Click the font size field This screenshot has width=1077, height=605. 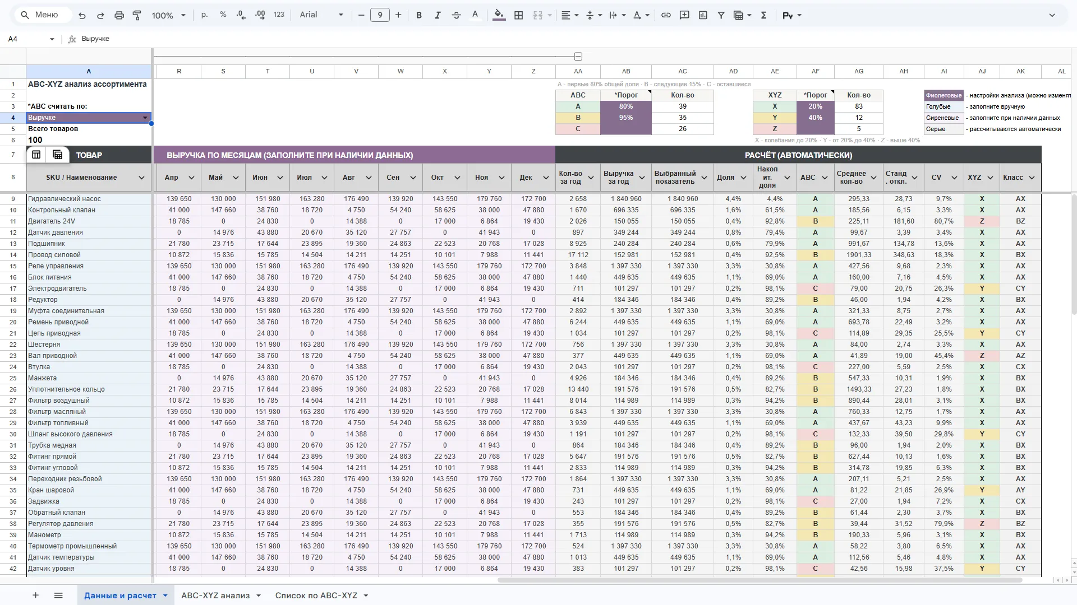380,15
